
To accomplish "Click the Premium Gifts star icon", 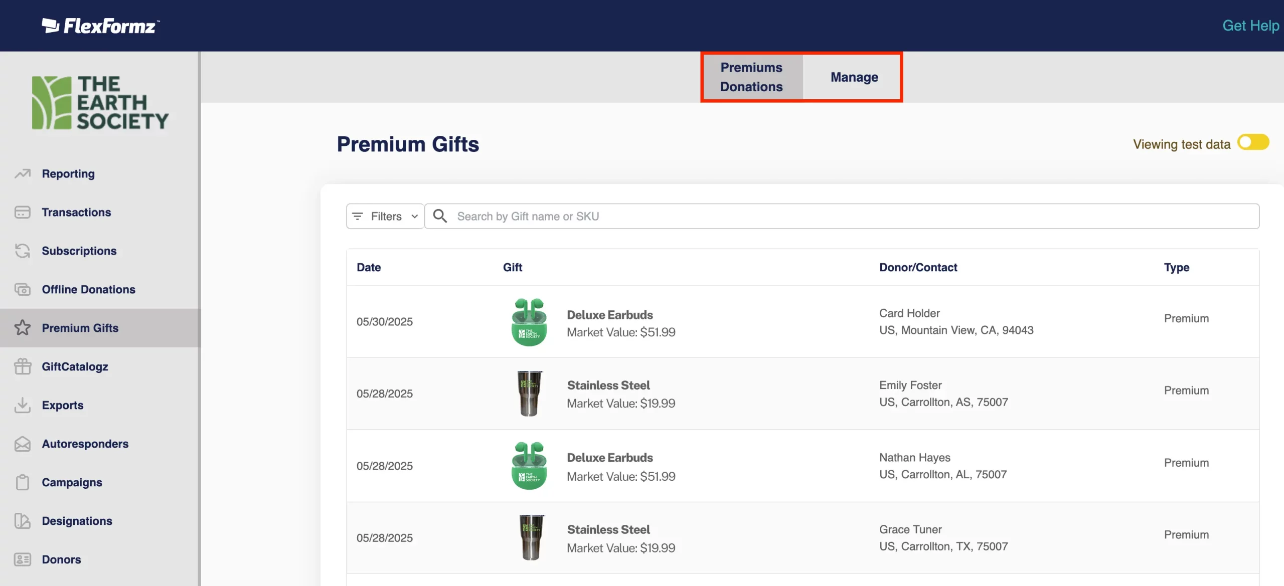I will tap(23, 328).
